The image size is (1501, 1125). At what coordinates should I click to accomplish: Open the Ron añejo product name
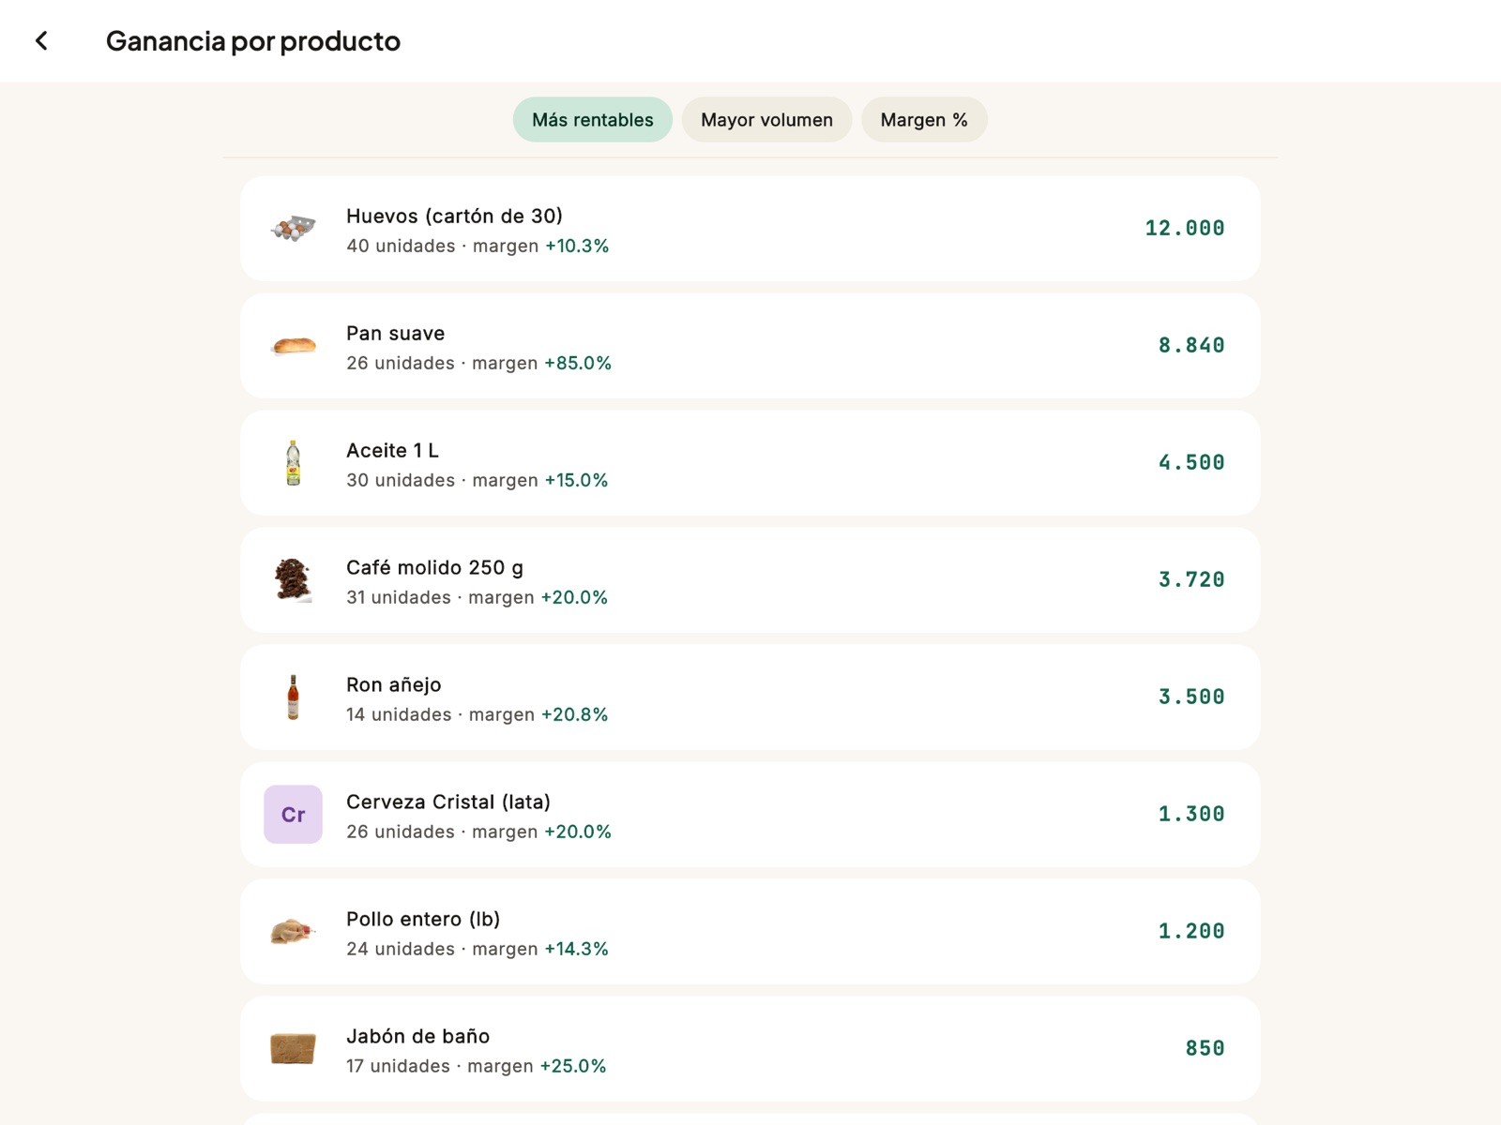pyautogui.click(x=393, y=684)
